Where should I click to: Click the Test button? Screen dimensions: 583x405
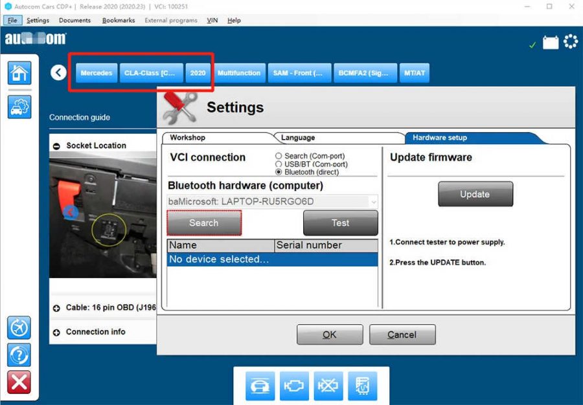[x=340, y=223]
